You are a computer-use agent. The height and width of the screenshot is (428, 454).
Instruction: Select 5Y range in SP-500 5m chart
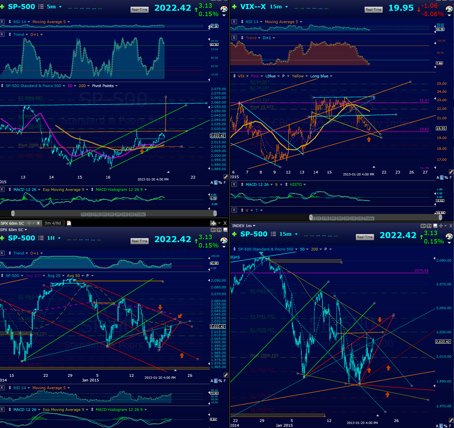tap(83, 214)
